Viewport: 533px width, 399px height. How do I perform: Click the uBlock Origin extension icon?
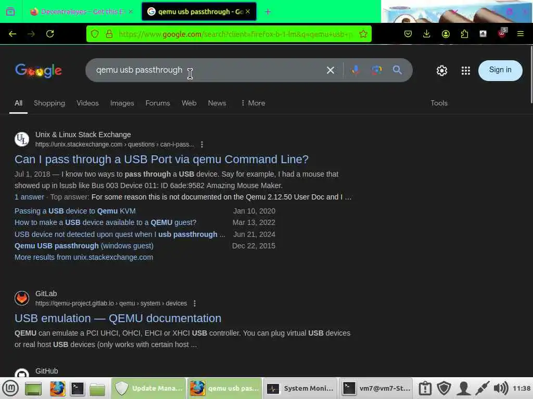pos(502,33)
